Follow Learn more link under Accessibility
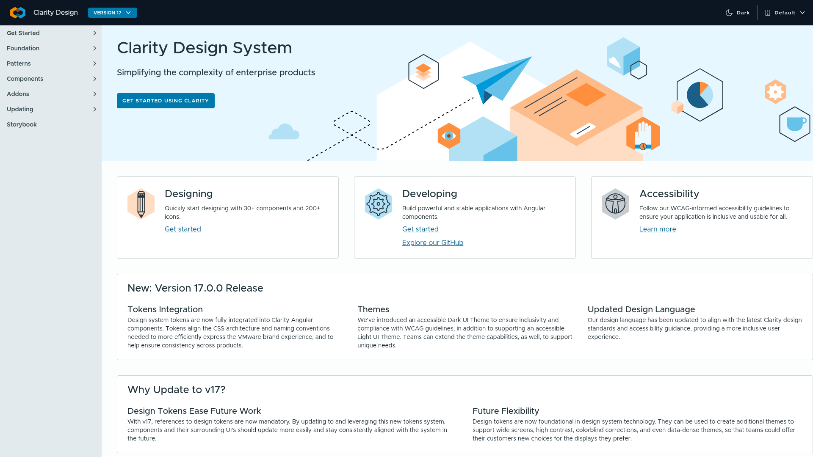The height and width of the screenshot is (457, 813). [x=658, y=229]
